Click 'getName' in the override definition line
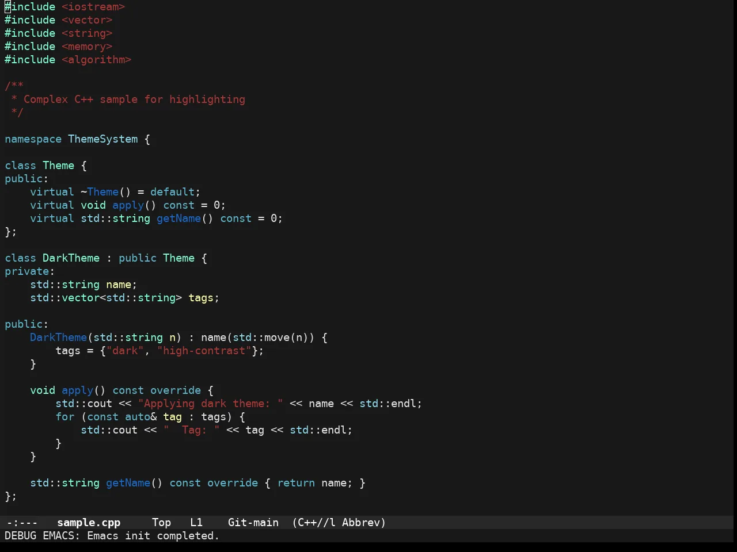Viewport: 737px width, 552px height. (x=128, y=483)
